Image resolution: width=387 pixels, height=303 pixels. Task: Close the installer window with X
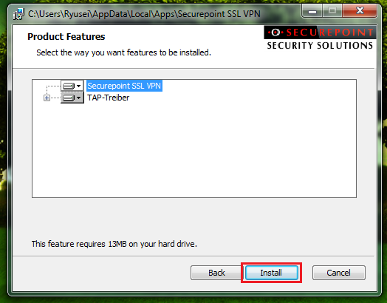(x=360, y=11)
